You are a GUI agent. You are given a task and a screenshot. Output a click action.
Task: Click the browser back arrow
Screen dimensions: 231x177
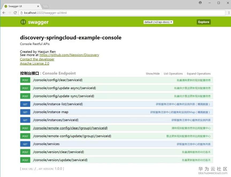(x=4, y=13)
